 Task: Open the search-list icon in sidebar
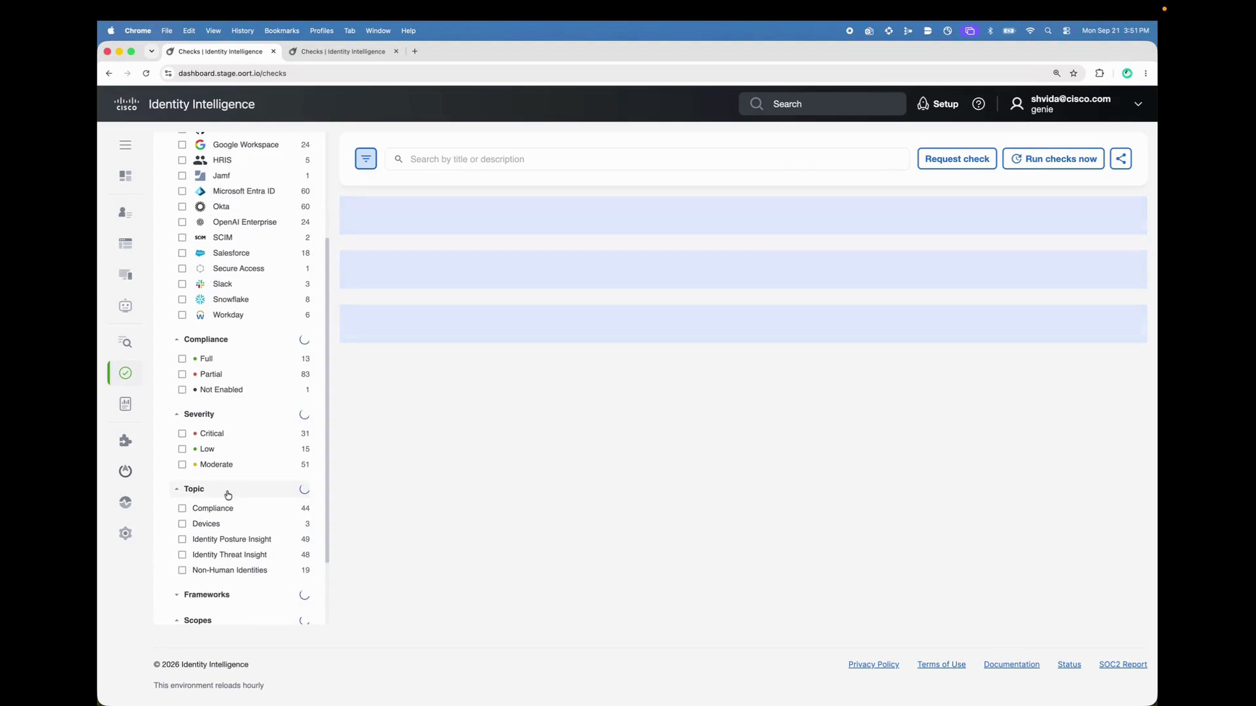pyautogui.click(x=125, y=342)
